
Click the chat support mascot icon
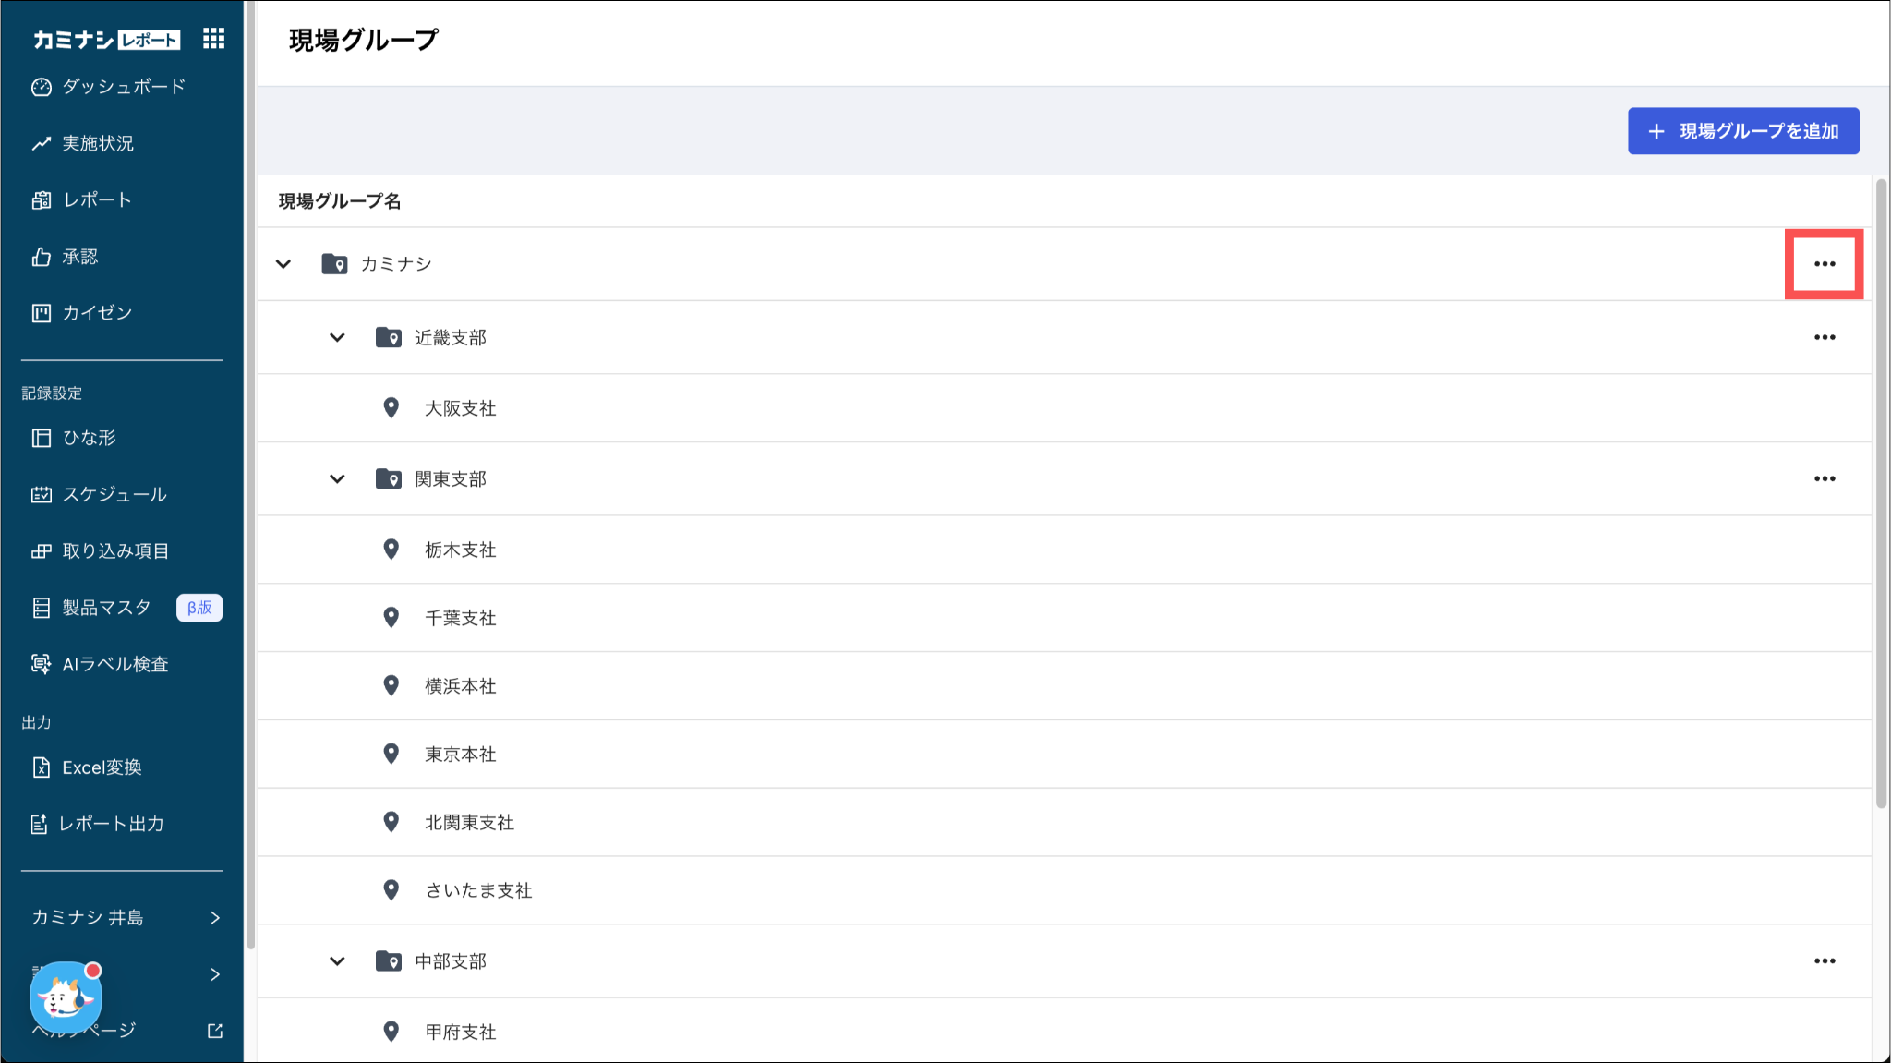(x=66, y=997)
